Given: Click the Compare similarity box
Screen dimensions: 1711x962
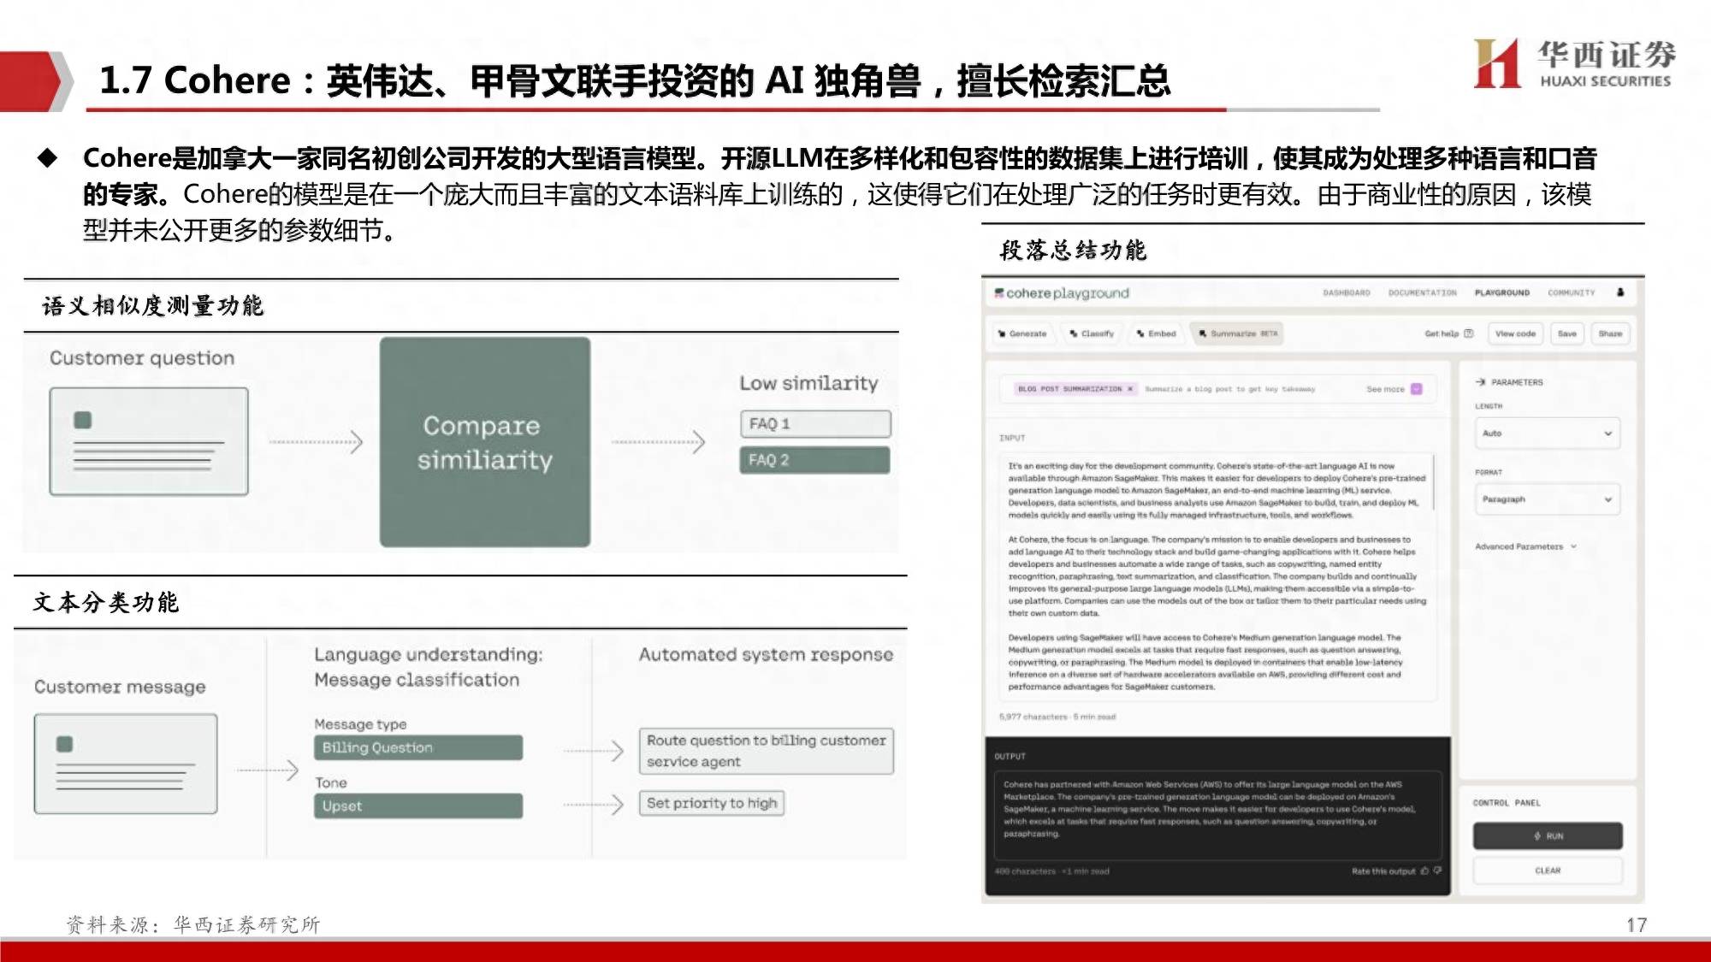Looking at the screenshot, I should [485, 442].
